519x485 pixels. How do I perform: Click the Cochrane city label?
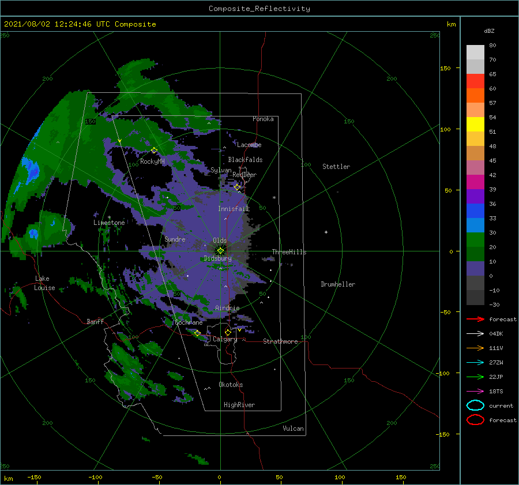click(189, 322)
